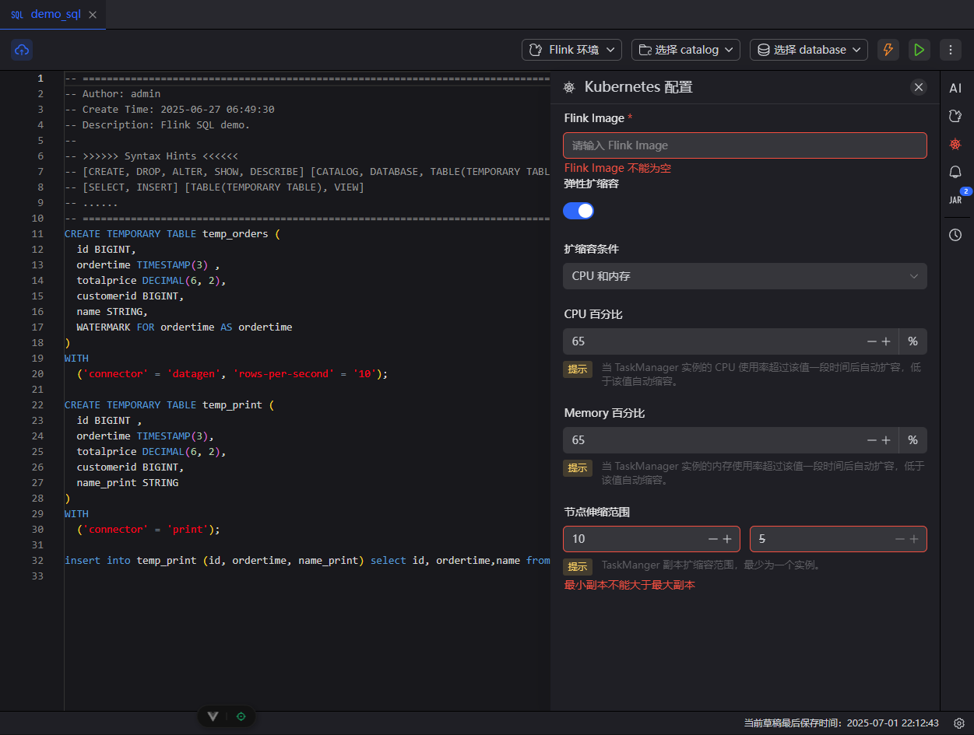This screenshot has height=735, width=974.
Task: Click the cloud upload icon
Action: pyautogui.click(x=22, y=50)
